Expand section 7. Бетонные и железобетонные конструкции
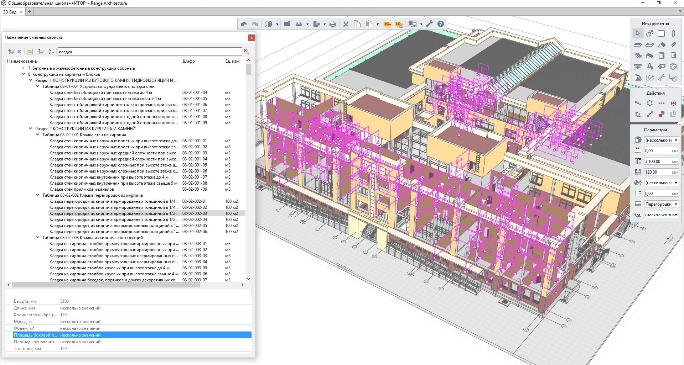This screenshot has width=684, height=365. (x=24, y=68)
